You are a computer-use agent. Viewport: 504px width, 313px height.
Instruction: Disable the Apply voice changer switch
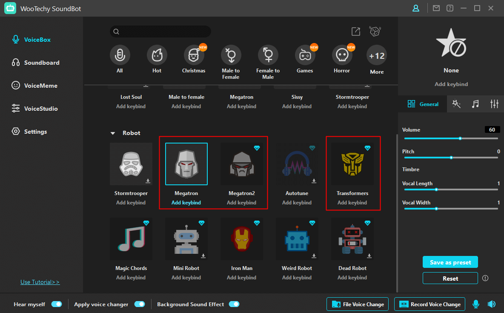pos(140,304)
